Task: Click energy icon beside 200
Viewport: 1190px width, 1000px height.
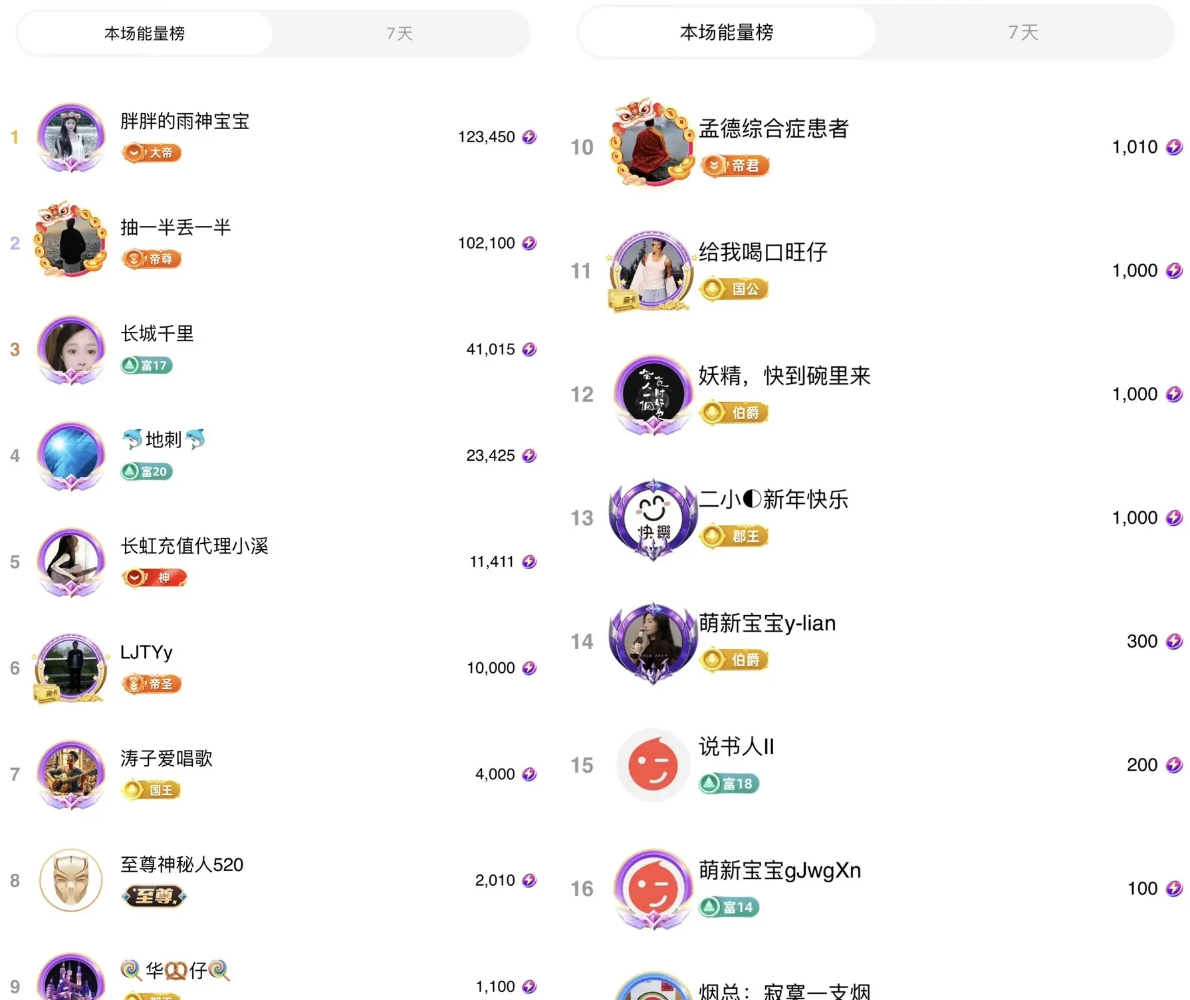Action: click(1175, 765)
